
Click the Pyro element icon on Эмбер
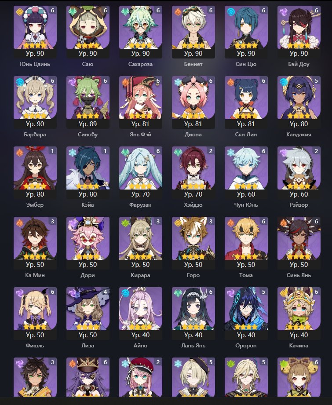(20, 153)
